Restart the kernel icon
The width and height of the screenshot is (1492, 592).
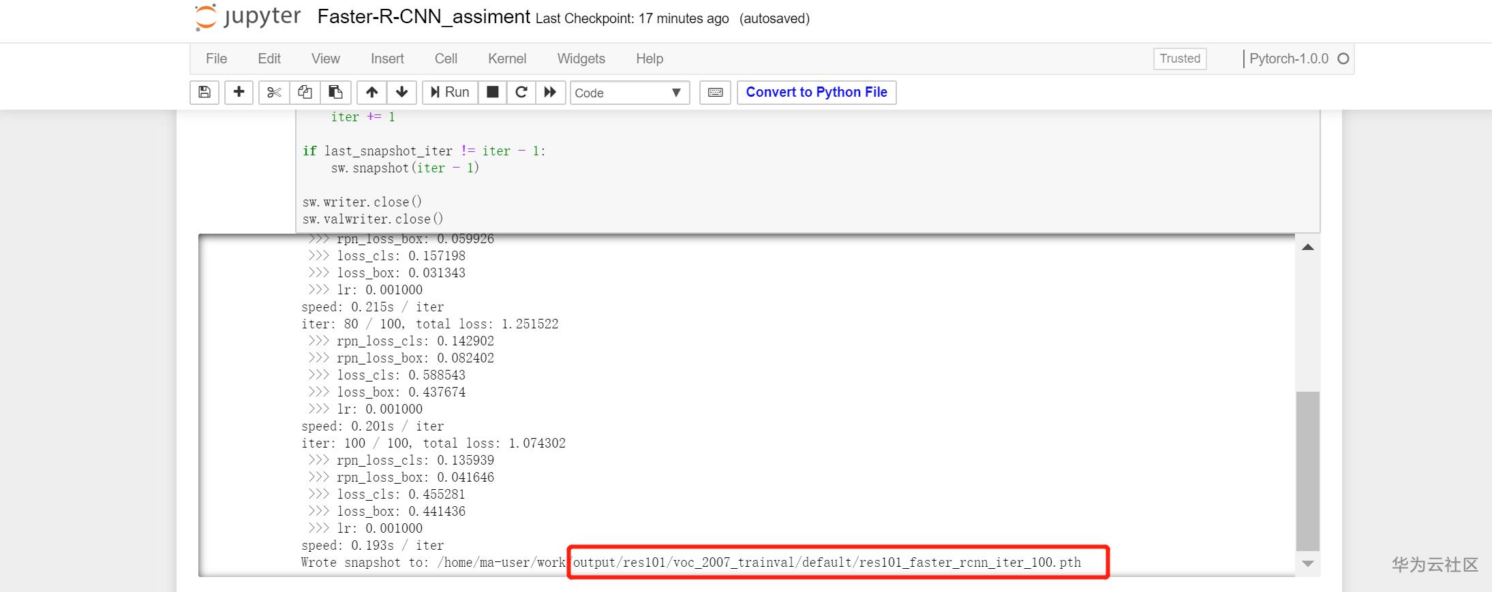click(x=521, y=92)
